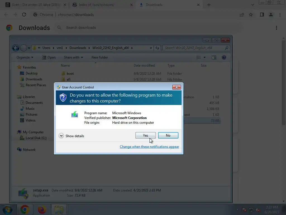Click Users segment in Explorer address bar
The image size is (286, 215).
click(x=46, y=48)
